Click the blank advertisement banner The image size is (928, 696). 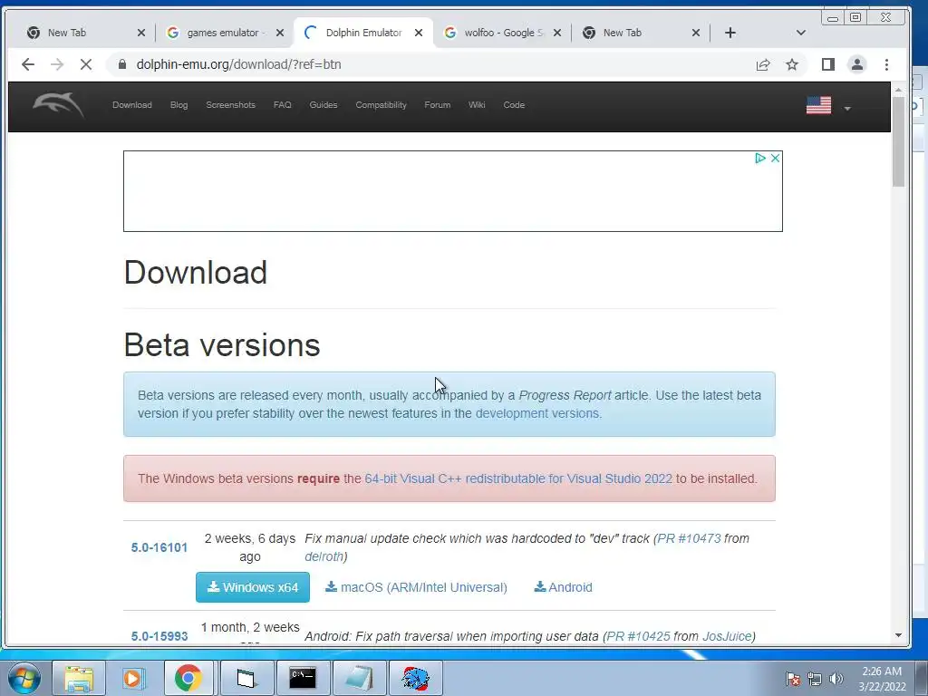click(x=453, y=191)
